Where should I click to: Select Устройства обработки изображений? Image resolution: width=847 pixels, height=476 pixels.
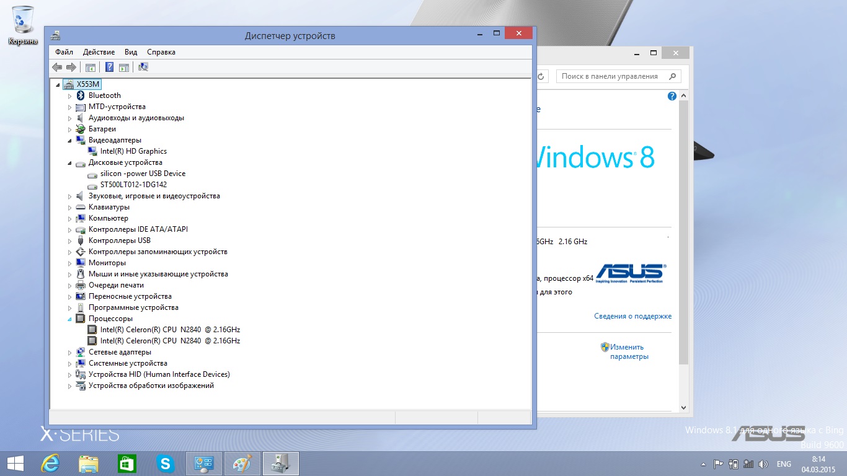coord(151,386)
